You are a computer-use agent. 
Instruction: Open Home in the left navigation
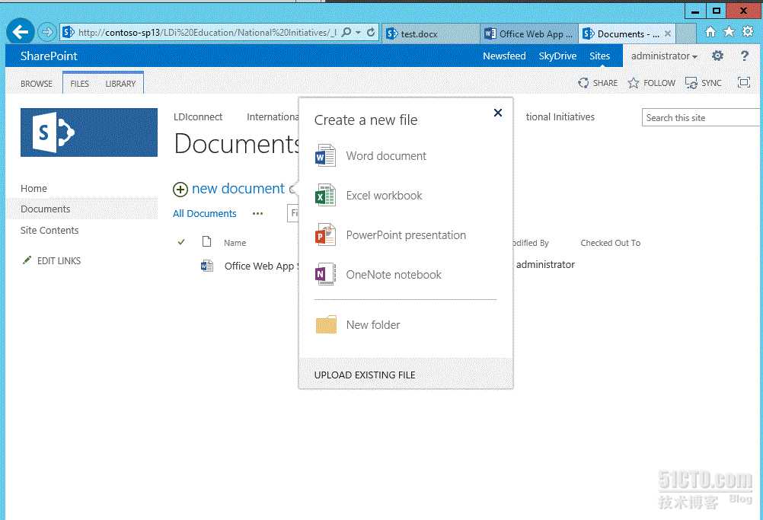[x=34, y=188]
